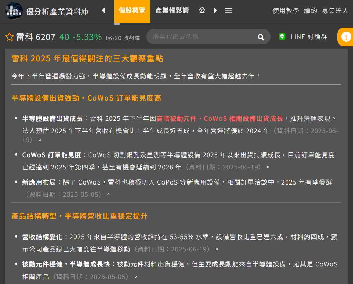The image size is (353, 284).
Task: Open the partially visible 公 tab
Action: point(202,11)
